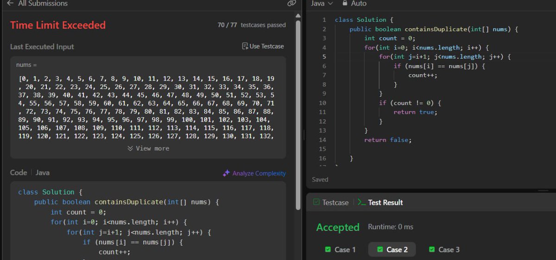The image size is (556, 260).
Task: Click the lock icon beside Auto
Action: pos(345,3)
